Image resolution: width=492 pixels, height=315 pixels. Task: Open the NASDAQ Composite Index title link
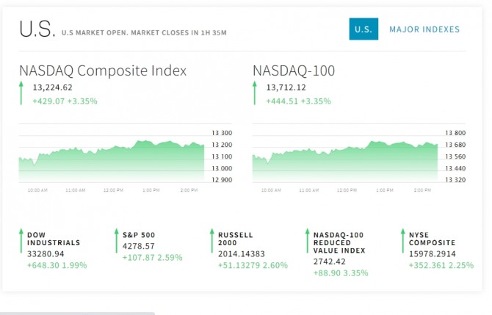[103, 71]
